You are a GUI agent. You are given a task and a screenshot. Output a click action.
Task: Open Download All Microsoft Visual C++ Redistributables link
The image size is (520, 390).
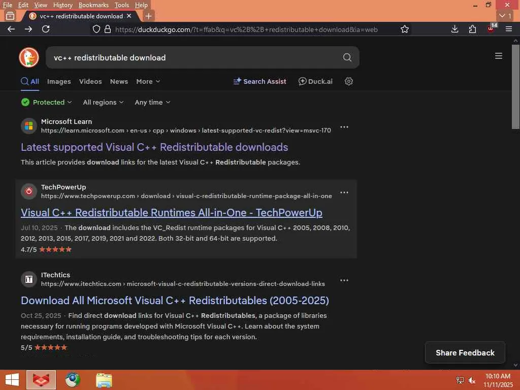tap(175, 301)
